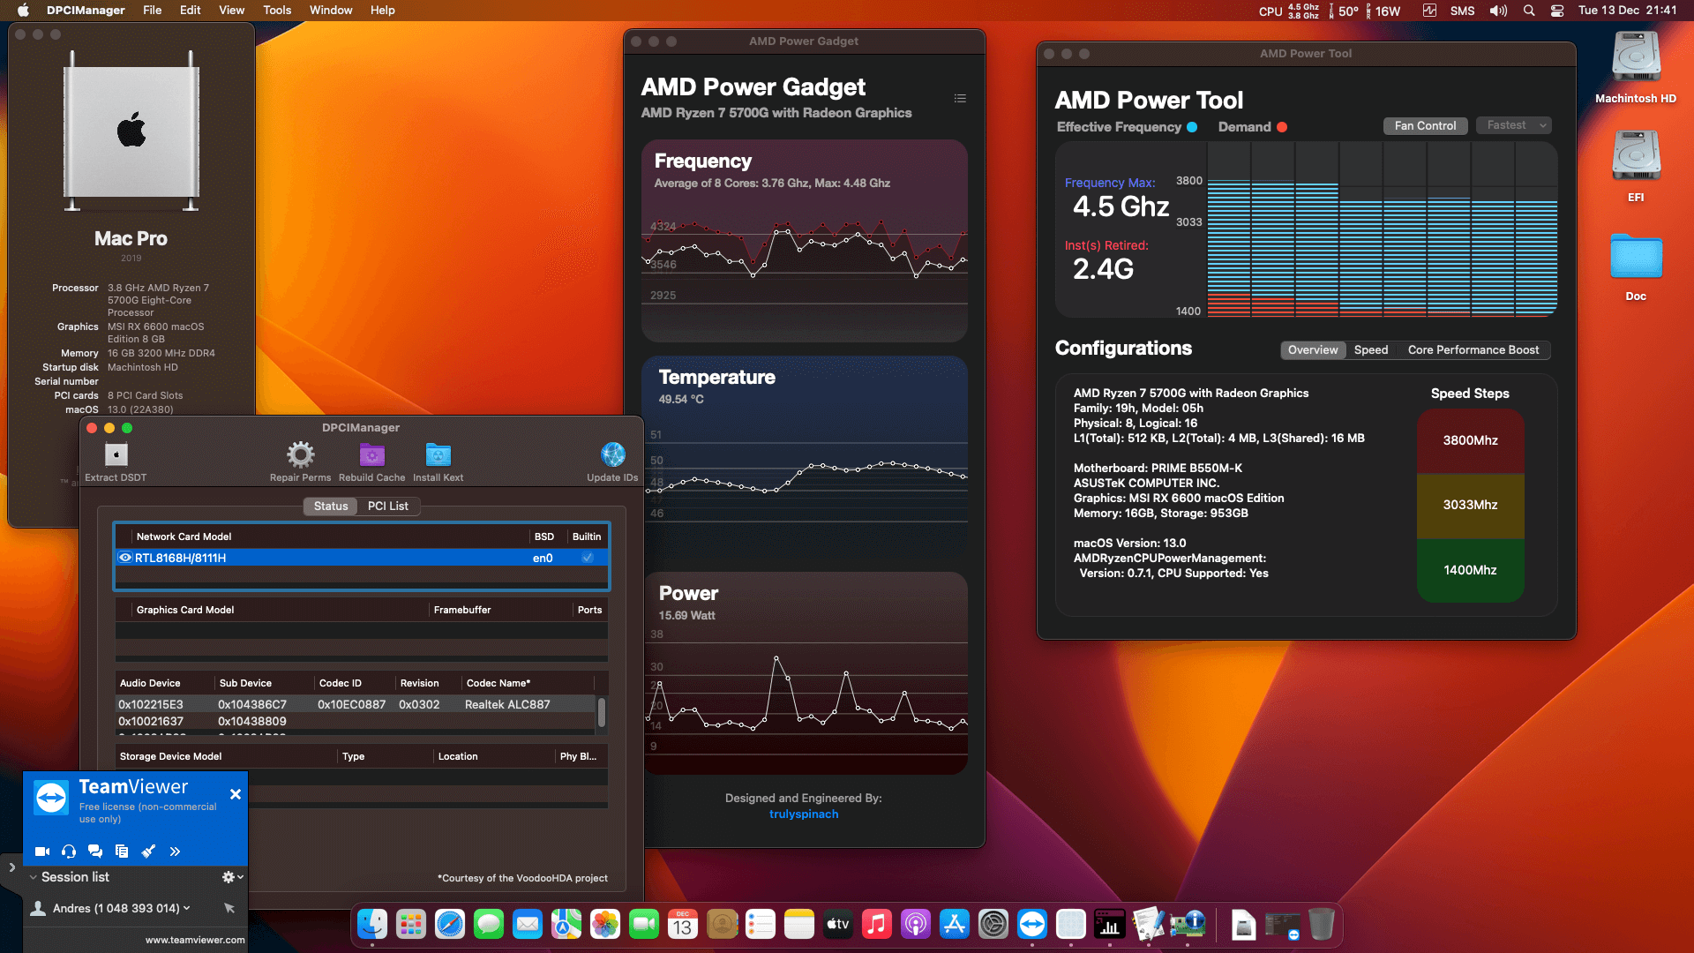Image resolution: width=1694 pixels, height=953 pixels.
Task: Select the Update IDs globe icon
Action: click(612, 453)
